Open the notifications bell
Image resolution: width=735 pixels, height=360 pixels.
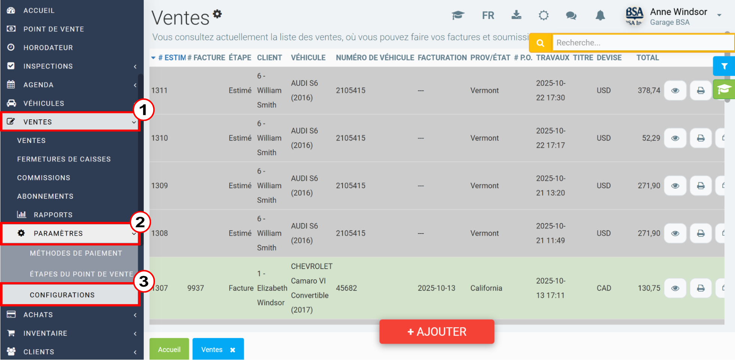pyautogui.click(x=600, y=15)
